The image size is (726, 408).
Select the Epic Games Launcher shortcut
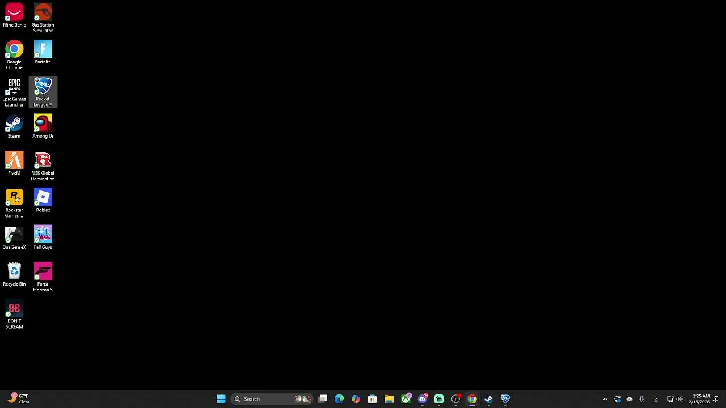(14, 92)
